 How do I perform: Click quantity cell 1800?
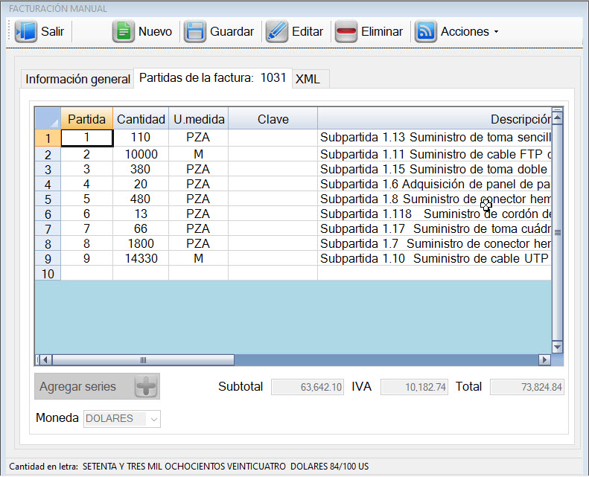141,243
